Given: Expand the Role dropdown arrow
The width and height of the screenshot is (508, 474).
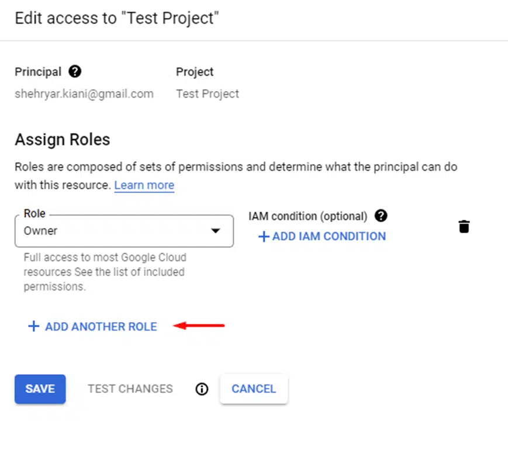Looking at the screenshot, I should (x=216, y=231).
